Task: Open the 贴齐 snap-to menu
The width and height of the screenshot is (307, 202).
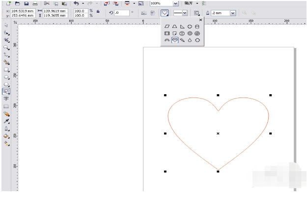Action: tap(191, 3)
